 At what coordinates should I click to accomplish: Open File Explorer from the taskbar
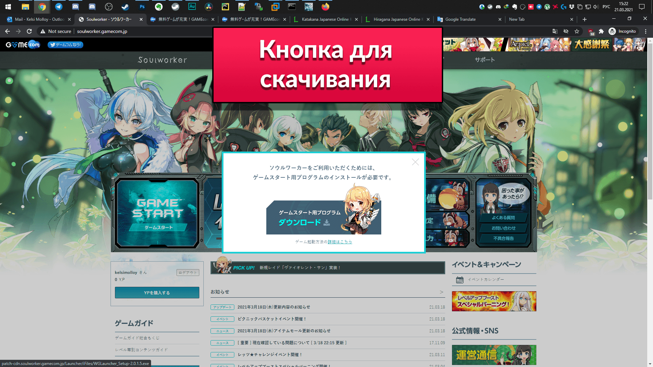[25, 6]
